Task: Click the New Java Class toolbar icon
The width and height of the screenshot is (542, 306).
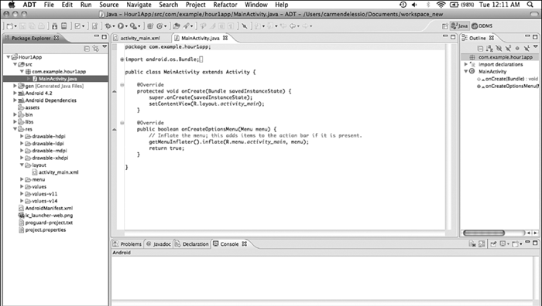Action: [x=160, y=25]
